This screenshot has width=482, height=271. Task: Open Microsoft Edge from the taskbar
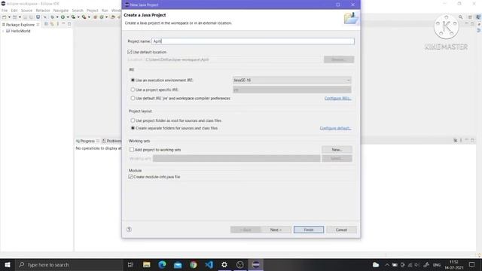tap(162, 264)
